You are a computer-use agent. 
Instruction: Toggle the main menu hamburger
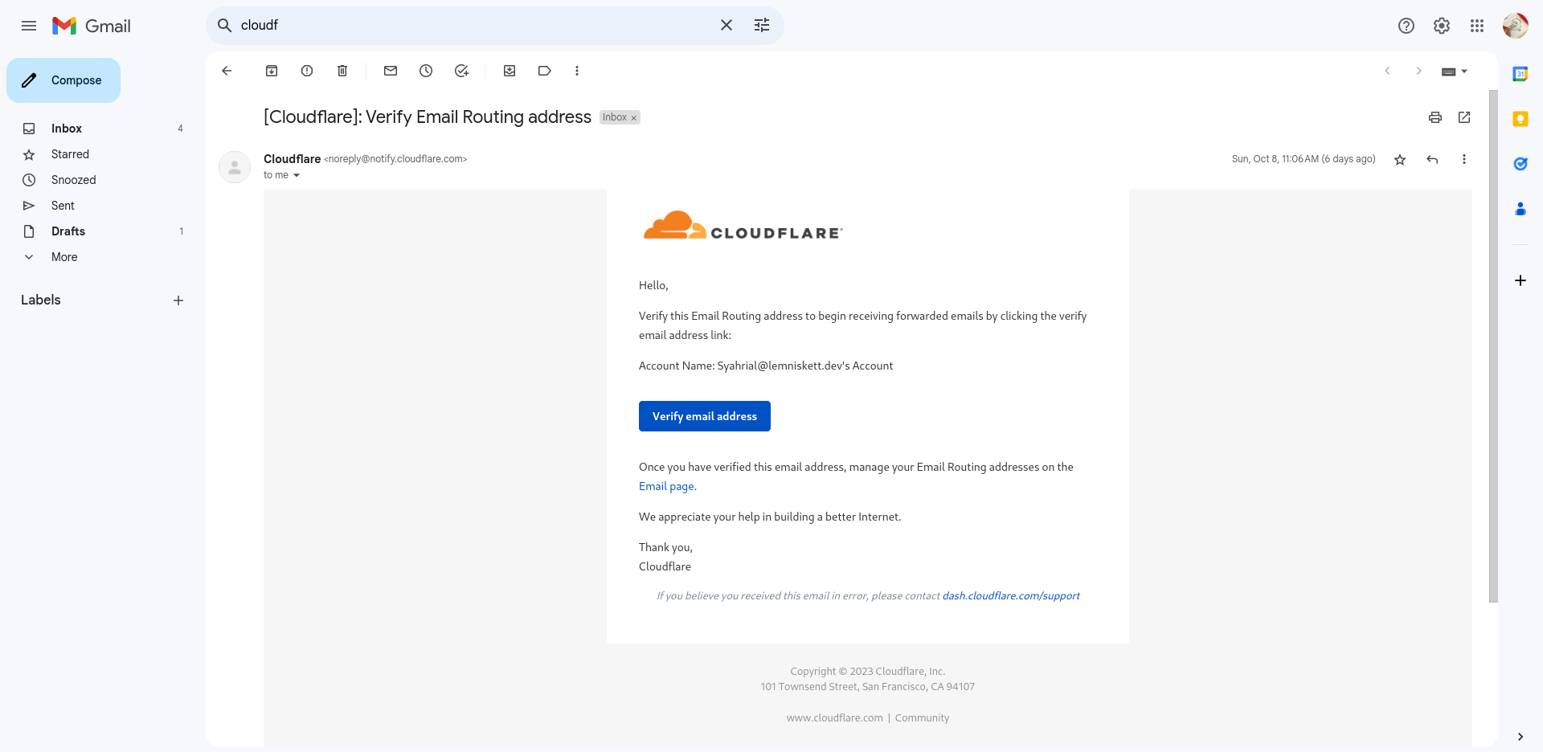[x=29, y=26]
